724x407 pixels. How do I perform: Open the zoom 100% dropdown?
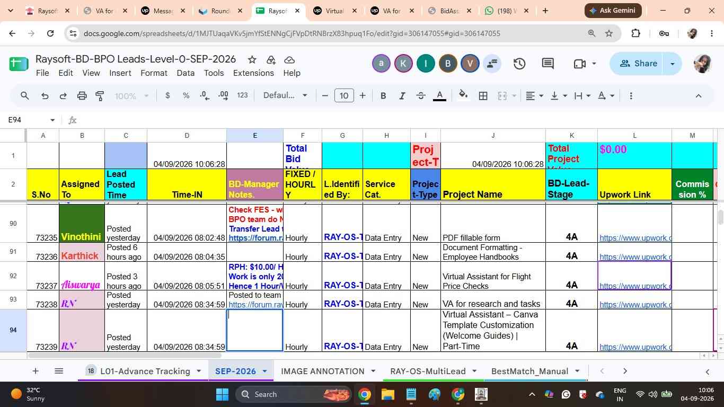(x=133, y=96)
